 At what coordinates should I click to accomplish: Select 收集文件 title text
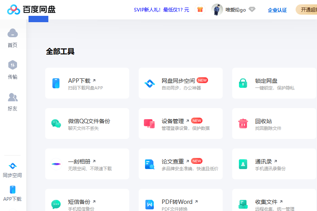pos(266,202)
